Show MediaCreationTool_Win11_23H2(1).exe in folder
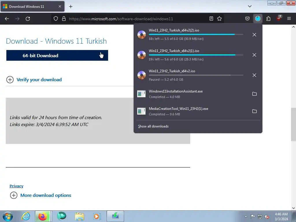Viewport: 296px width, 222px height. tap(254, 111)
